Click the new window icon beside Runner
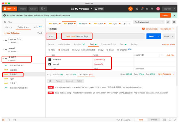This screenshot has height=123, width=179. [43, 9]
